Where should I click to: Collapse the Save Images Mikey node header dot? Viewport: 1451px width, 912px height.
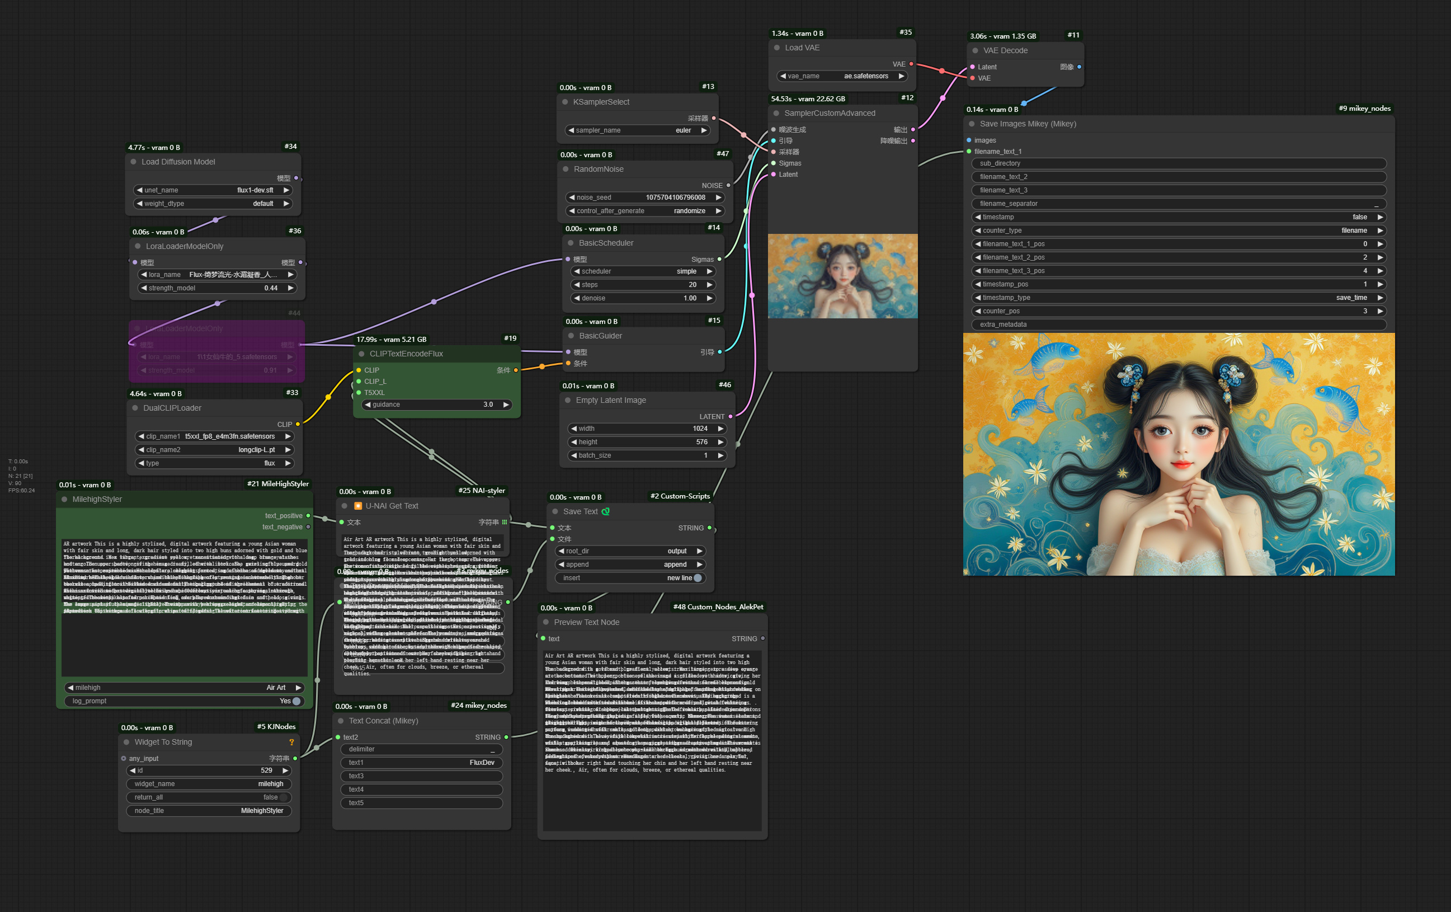click(x=972, y=124)
